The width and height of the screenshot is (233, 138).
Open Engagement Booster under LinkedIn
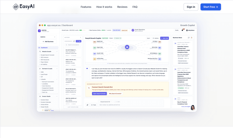[x=48, y=90]
